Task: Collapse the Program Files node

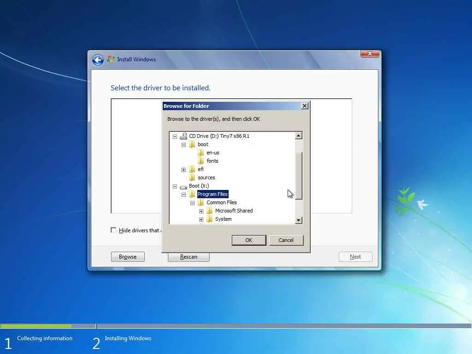Action: (x=183, y=195)
